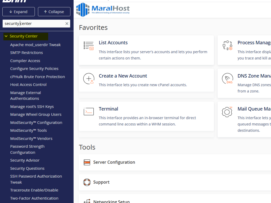Click the DNS Zone Manager icon

pos(227,79)
